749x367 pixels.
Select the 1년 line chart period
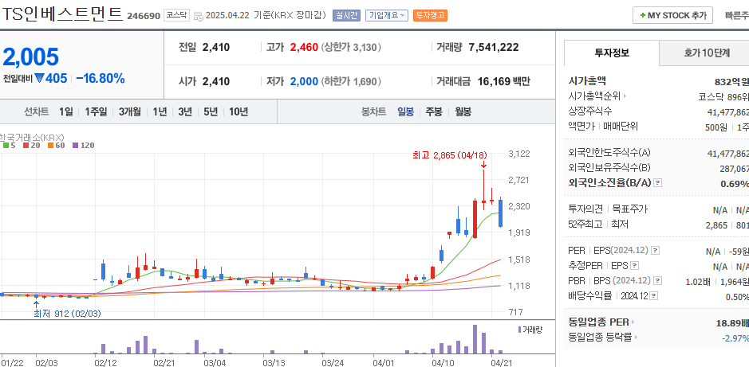(x=160, y=112)
